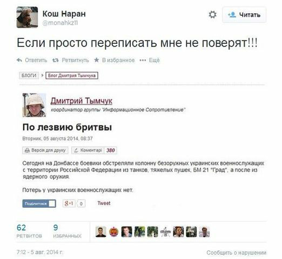Click Сообщить о нарушении link
This screenshot has width=282, height=259.
(236, 253)
